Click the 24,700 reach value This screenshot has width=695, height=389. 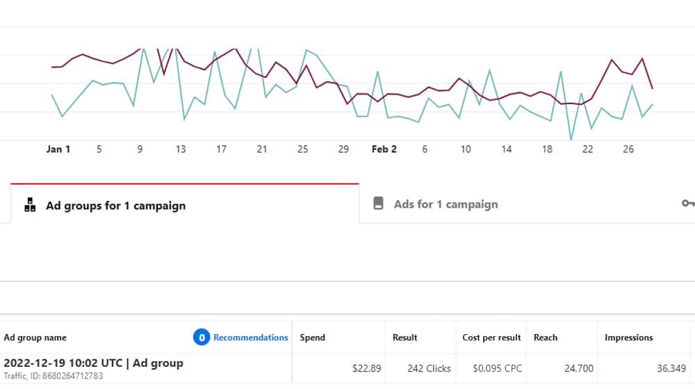(578, 368)
